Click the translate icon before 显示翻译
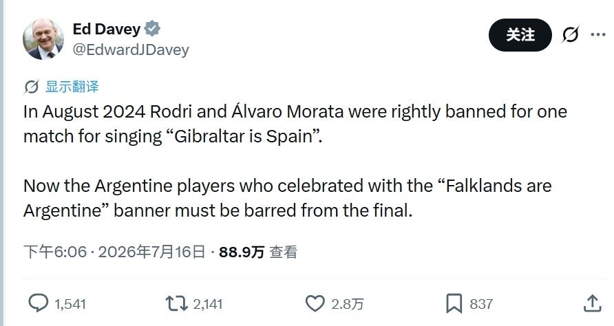 (x=32, y=87)
